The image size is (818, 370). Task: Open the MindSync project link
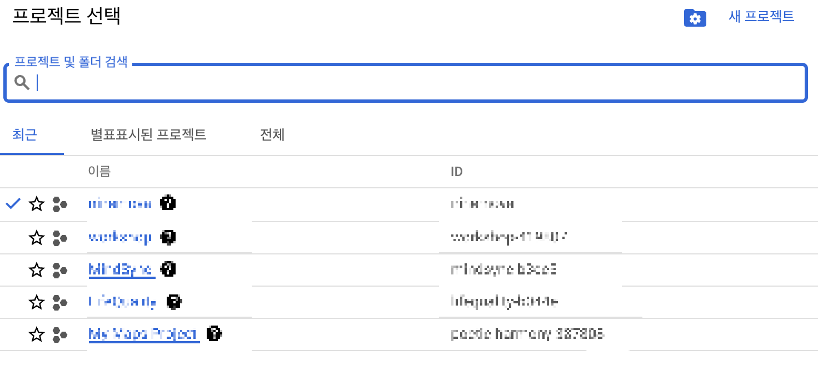(121, 270)
